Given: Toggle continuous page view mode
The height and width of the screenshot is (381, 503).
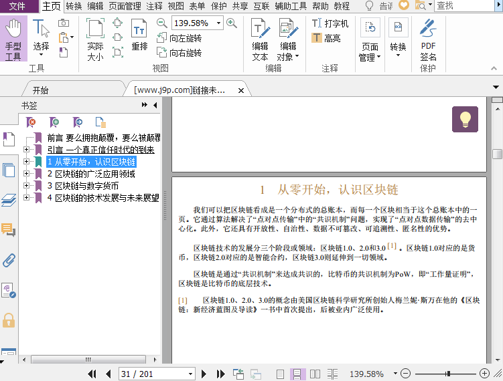Looking at the screenshot, I should pyautogui.click(x=296, y=374).
